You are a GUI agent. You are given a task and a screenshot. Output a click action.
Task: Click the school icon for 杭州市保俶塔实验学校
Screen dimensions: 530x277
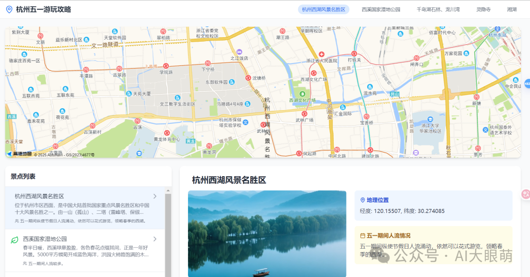[x=246, y=122]
